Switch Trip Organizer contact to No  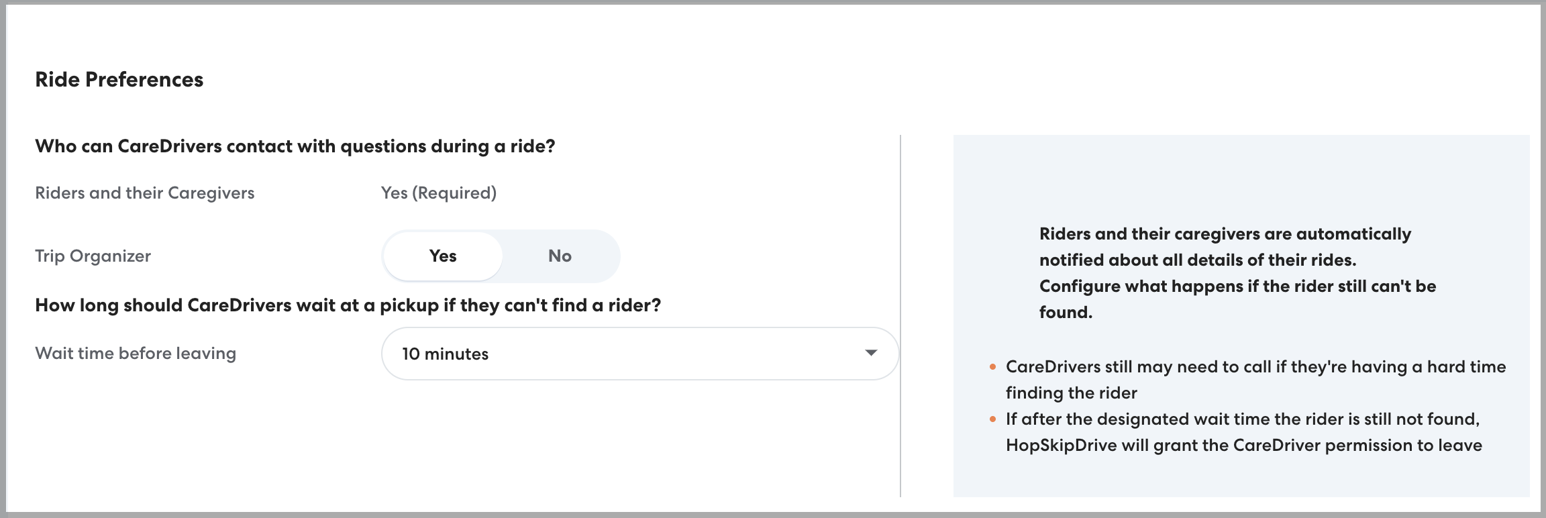point(560,256)
